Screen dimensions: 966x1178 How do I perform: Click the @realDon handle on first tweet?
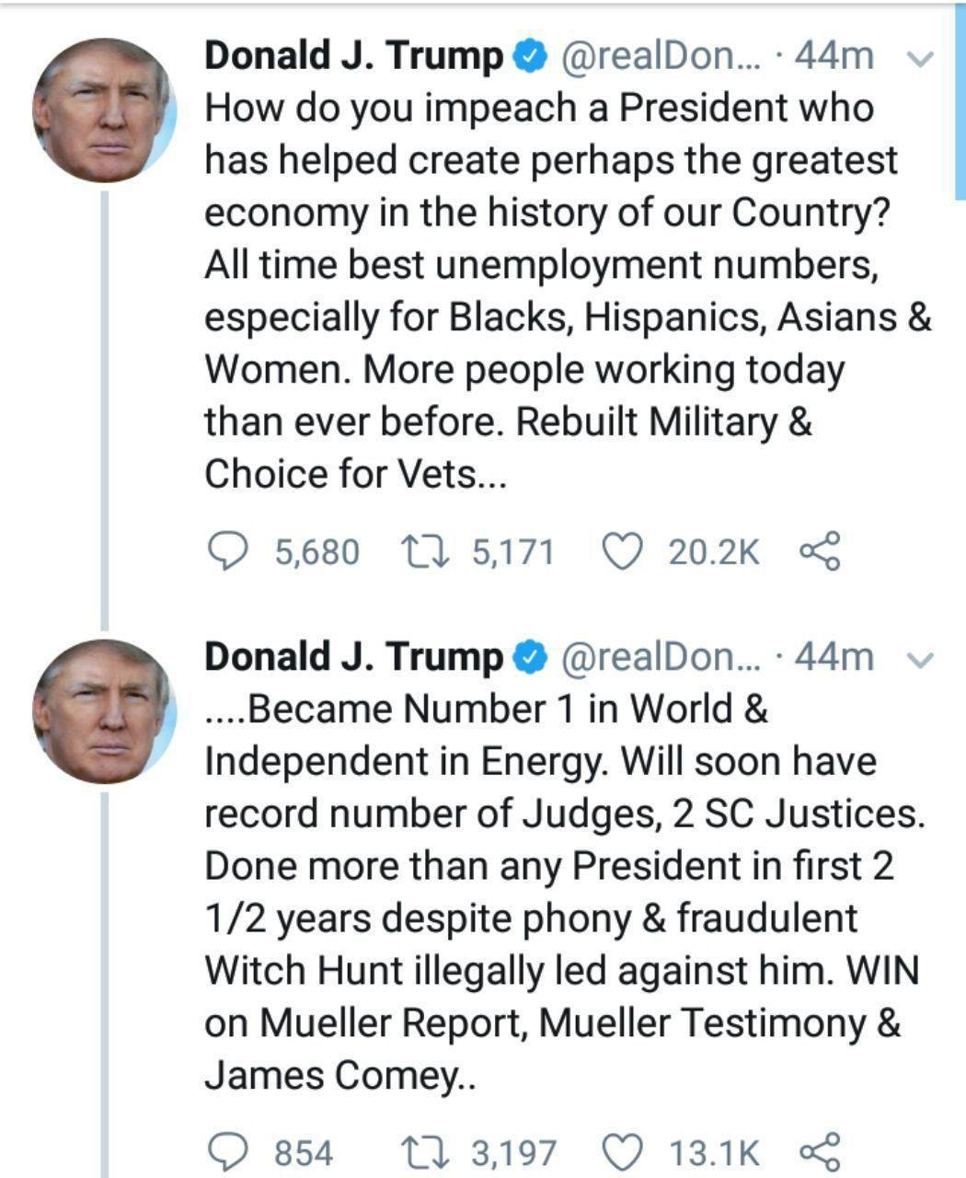coord(661,57)
